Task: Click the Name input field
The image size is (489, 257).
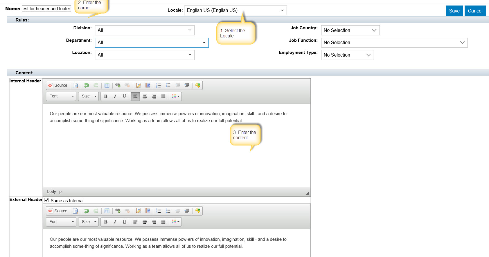Action: point(46,9)
